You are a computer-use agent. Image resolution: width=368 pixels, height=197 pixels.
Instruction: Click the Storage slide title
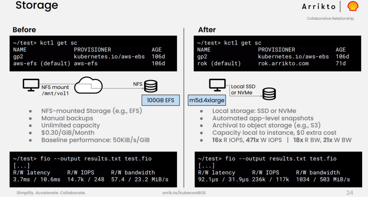point(37,5)
